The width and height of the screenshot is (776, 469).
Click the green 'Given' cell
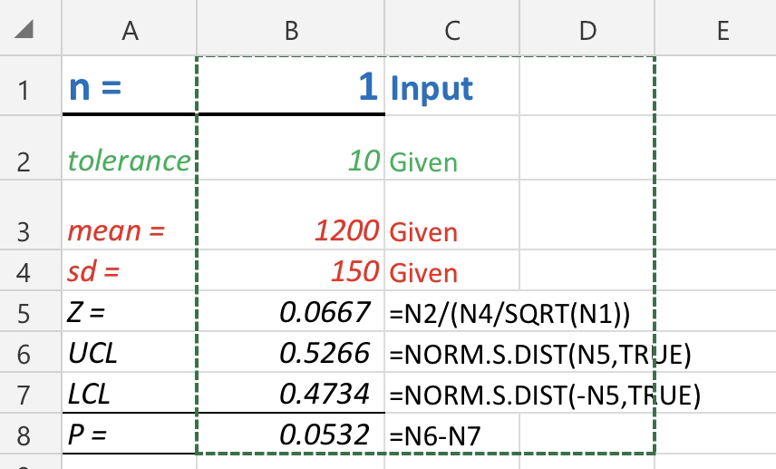coord(451,148)
